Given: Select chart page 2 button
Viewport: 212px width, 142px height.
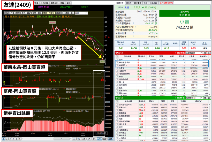Looking at the screenshot, I should tap(7, 139).
